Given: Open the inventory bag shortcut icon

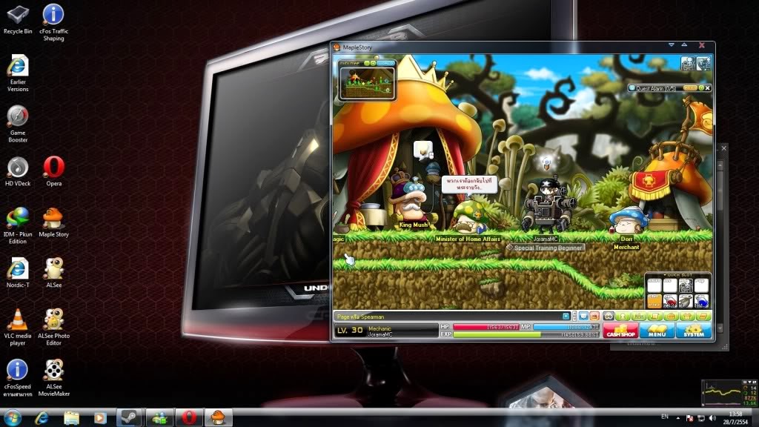Looking at the screenshot, I should pos(671,316).
